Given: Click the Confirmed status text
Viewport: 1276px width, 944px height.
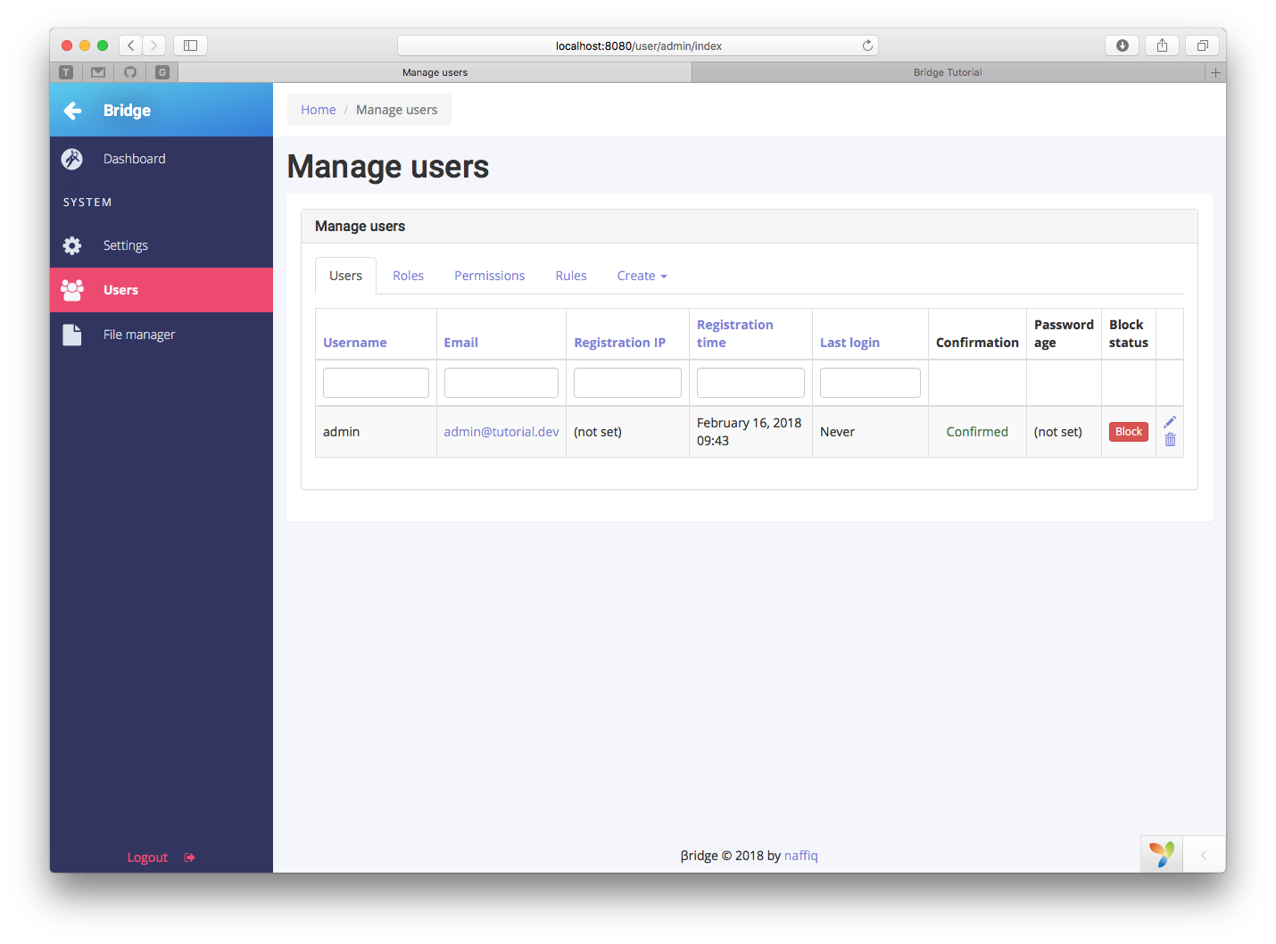Looking at the screenshot, I should point(977,432).
